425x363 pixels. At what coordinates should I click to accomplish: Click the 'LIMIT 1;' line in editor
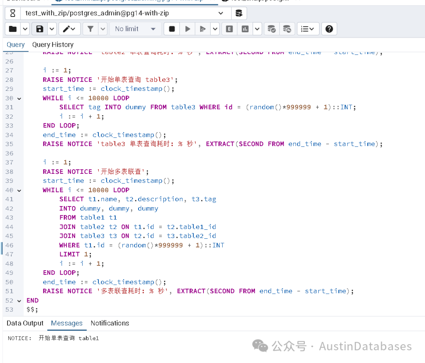pos(75,254)
